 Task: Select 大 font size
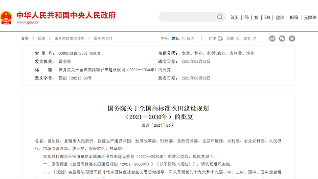(x=183, y=39)
